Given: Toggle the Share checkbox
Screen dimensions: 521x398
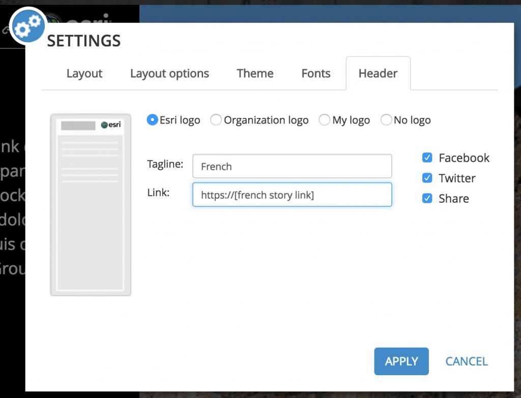Looking at the screenshot, I should 427,199.
